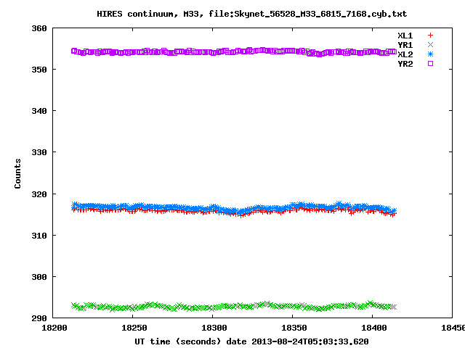Screen dimensions: 465x348
Task: Click the y-axis tick label 350
Action: [39, 70]
